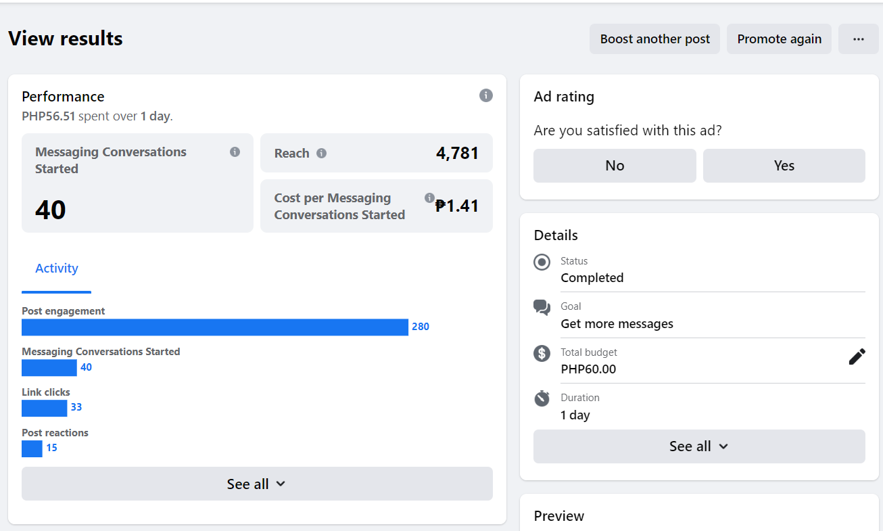Click the Link clicks bar
Screen dimensions: 883x531
(45, 408)
